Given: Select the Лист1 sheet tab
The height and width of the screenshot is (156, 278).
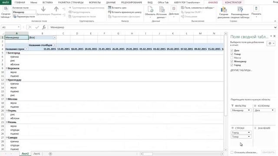Looking at the screenshot, I should coord(36,154).
